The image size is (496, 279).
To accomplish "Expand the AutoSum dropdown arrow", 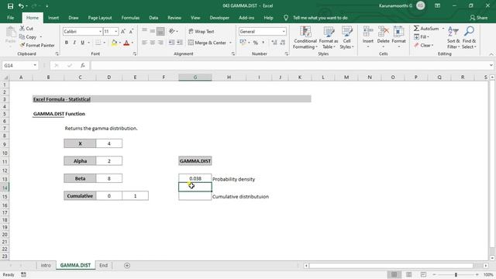I will coord(443,29).
